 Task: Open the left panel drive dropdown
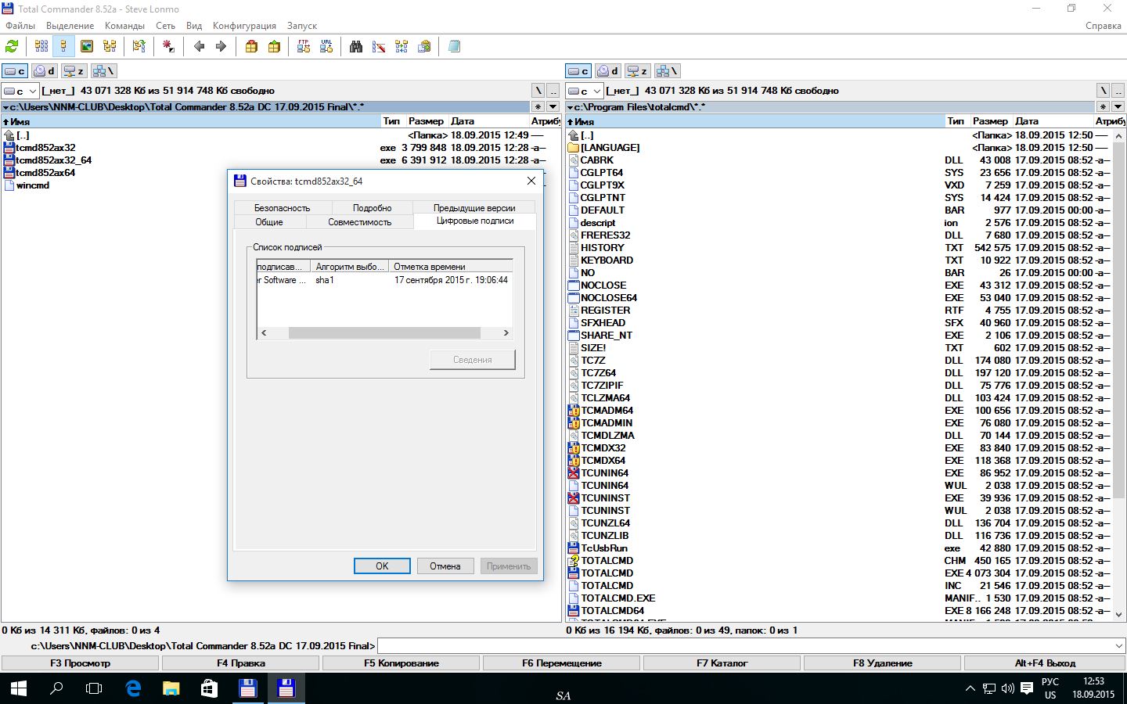[x=20, y=92]
